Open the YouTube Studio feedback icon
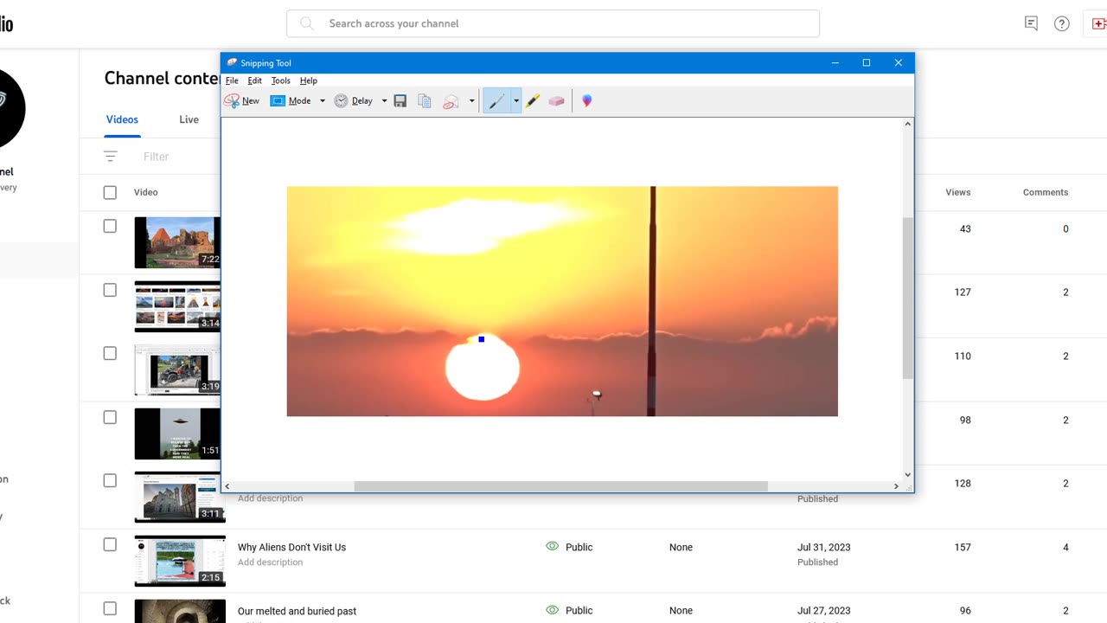The height and width of the screenshot is (623, 1107). click(1031, 23)
